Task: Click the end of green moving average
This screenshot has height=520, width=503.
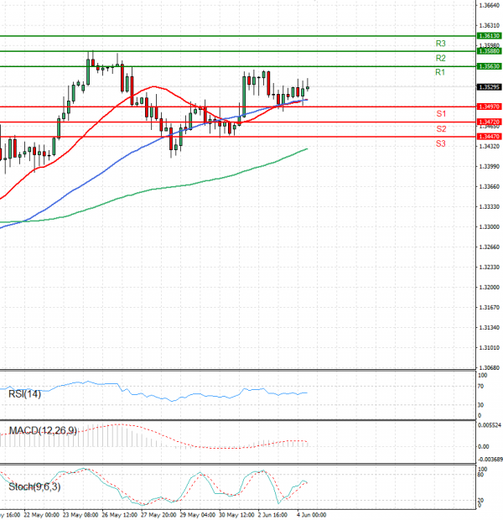Action: point(308,148)
